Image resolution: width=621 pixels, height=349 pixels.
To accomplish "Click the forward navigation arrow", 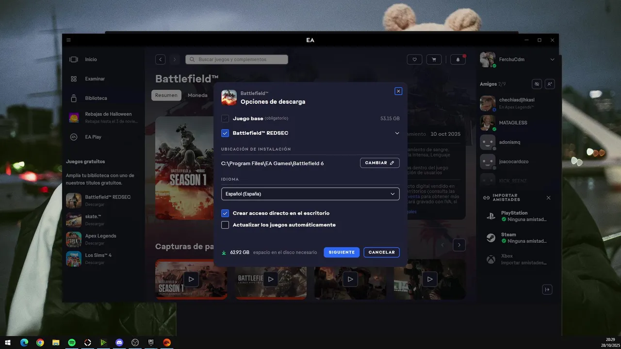I will (175, 60).
